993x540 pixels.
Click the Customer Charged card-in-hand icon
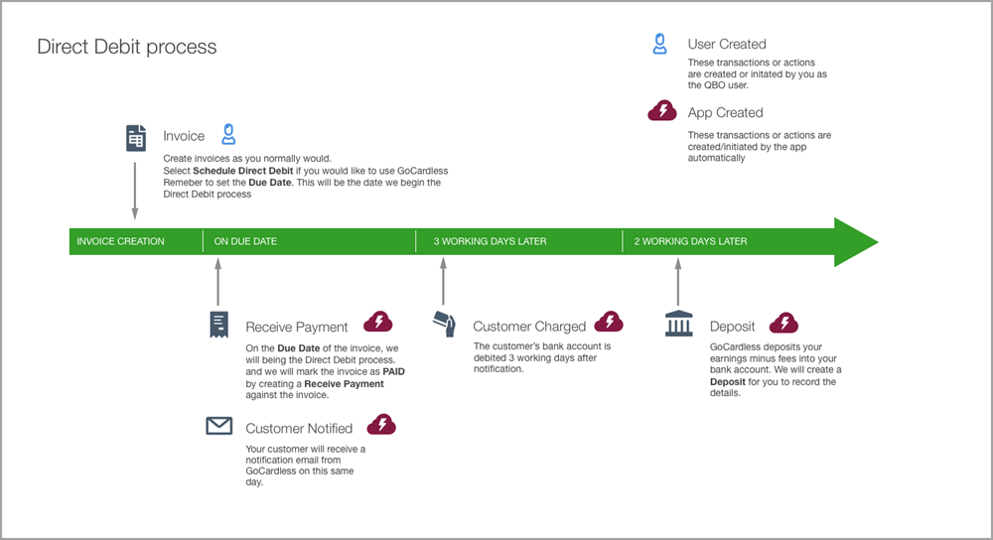coord(444,324)
